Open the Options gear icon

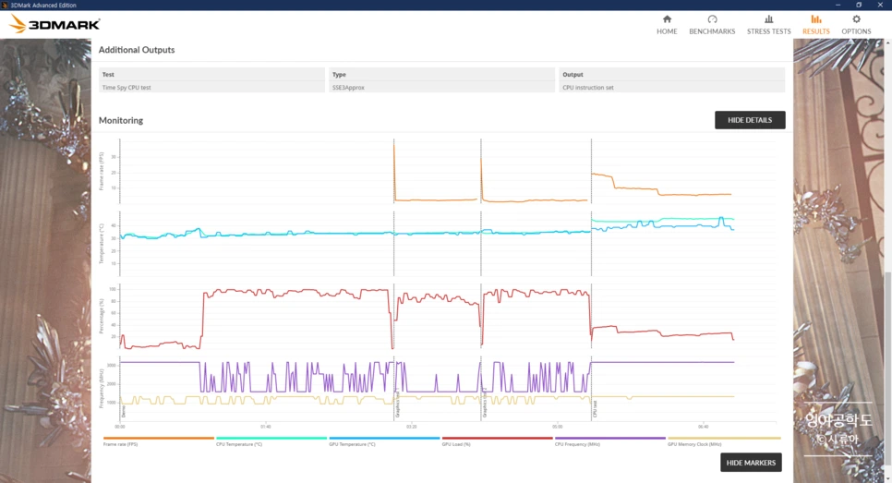856,19
